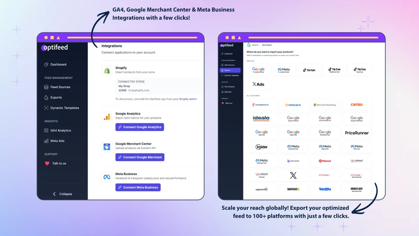Open GA4 Analytics in right window sidebar
Image resolution: width=419 pixels, height=236 pixels.
click(x=228, y=87)
